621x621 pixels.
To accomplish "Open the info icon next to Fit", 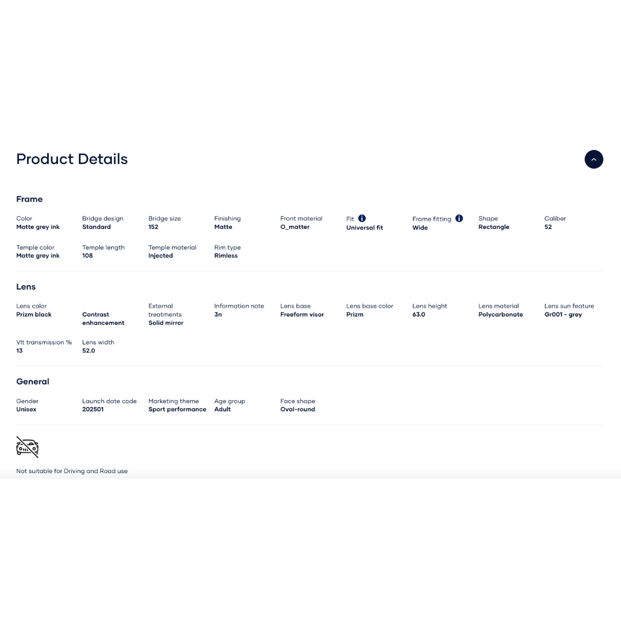I will pos(362,218).
